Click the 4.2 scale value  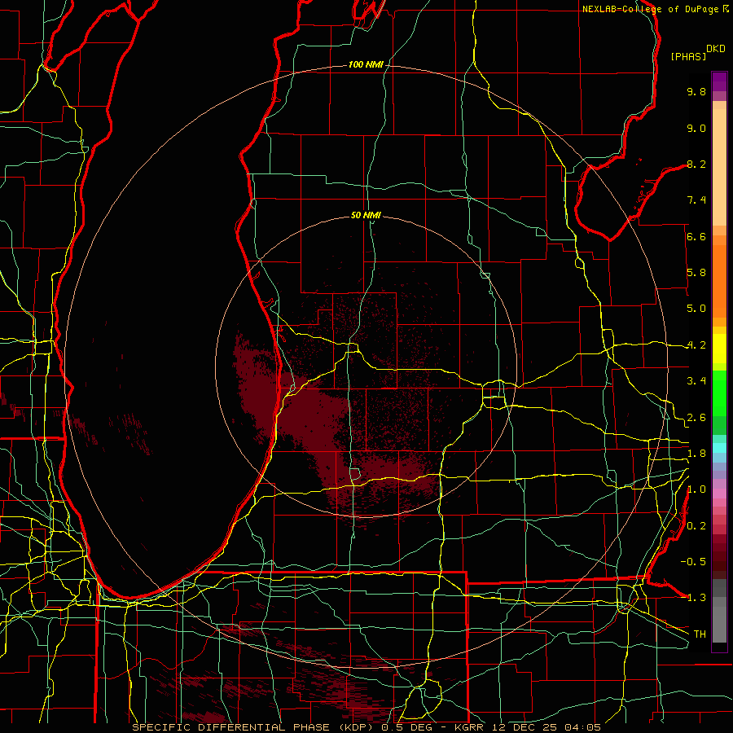pyautogui.click(x=696, y=345)
